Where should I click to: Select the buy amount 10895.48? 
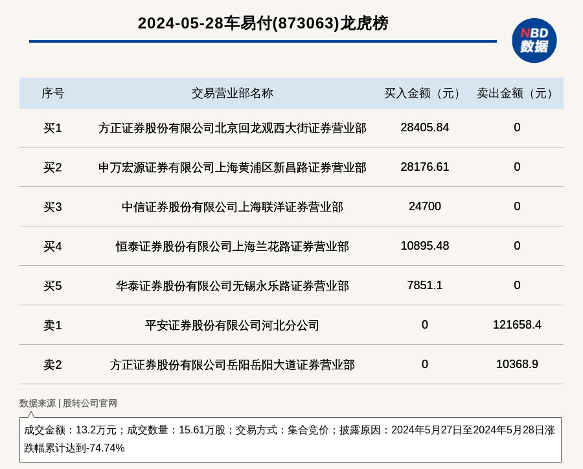click(x=424, y=245)
